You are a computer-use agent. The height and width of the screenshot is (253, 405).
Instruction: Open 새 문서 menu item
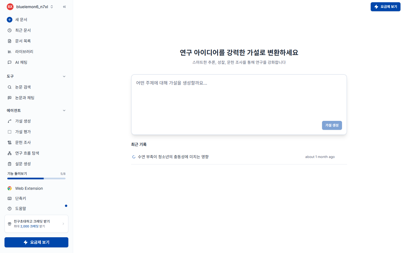click(37, 20)
